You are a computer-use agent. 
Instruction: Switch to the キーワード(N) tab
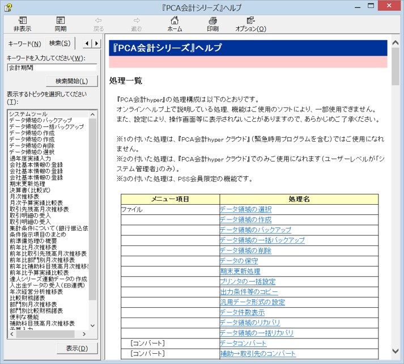point(24,44)
